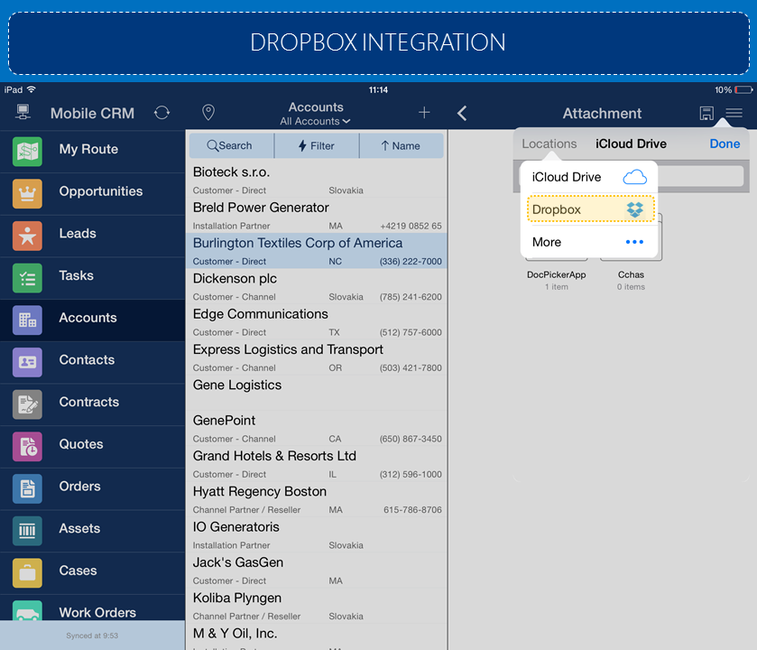
Task: Tap the sync icon beside Mobile CRM
Action: 162,113
